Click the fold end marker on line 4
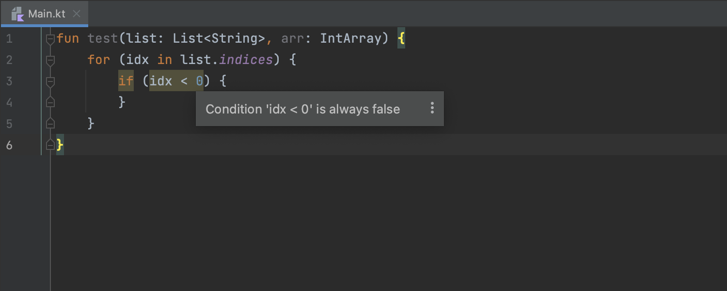Image resolution: width=727 pixels, height=291 pixels. click(x=50, y=102)
